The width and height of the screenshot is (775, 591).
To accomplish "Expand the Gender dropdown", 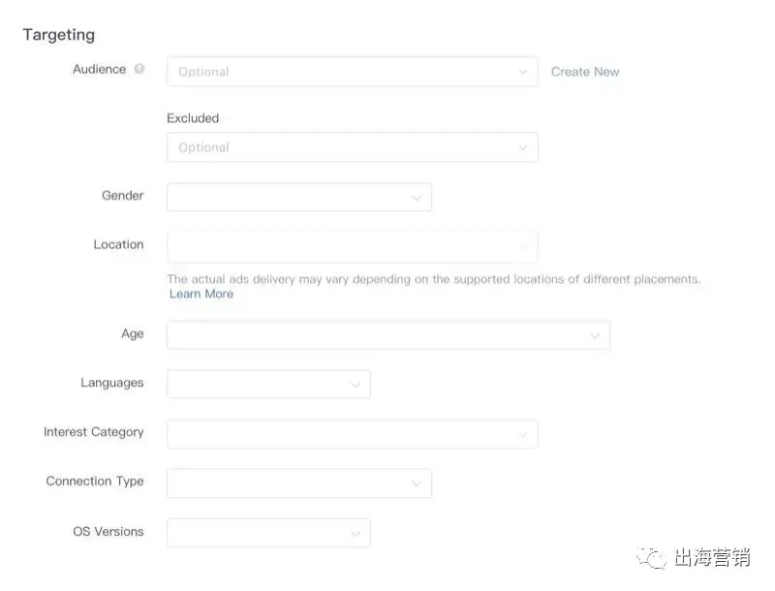I will click(x=299, y=198).
